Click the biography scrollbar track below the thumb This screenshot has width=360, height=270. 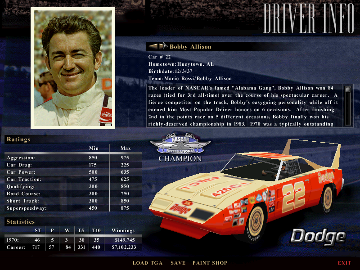[x=347, y=109]
